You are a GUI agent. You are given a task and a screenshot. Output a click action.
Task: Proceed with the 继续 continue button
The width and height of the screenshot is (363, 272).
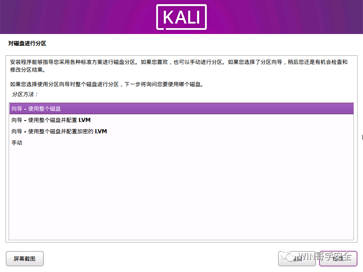[x=338, y=258]
